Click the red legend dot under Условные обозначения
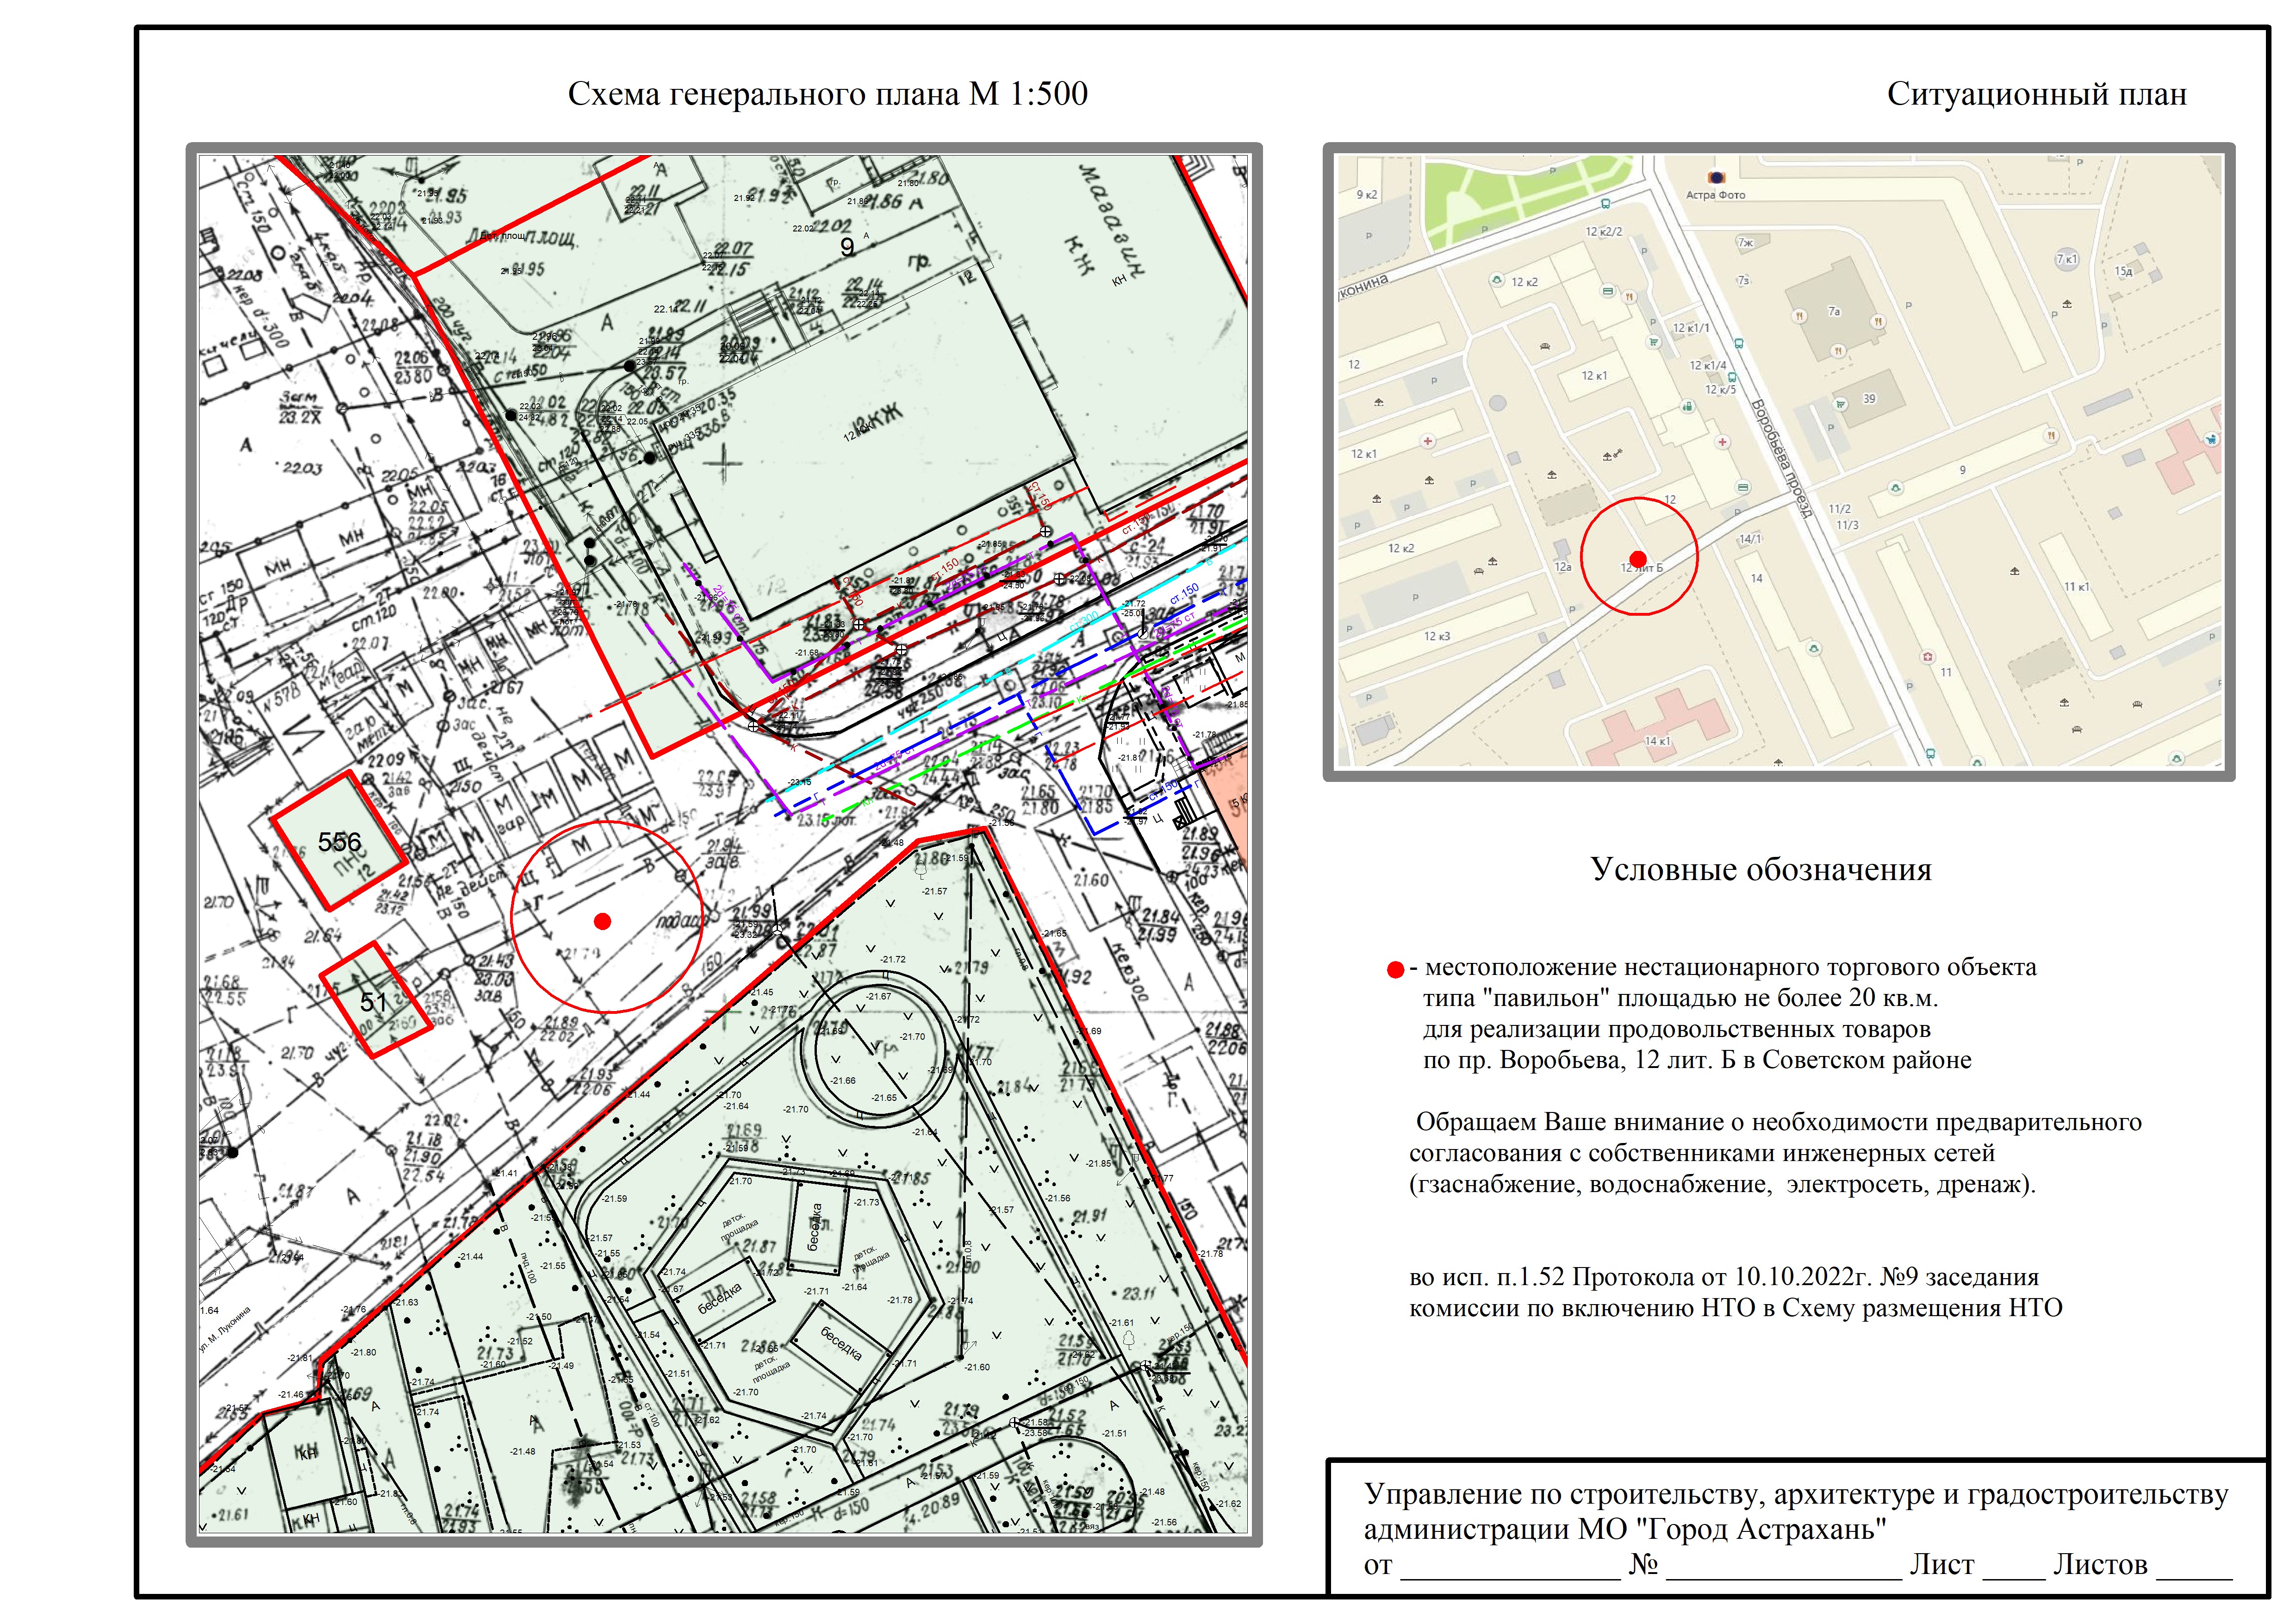The height and width of the screenshot is (1624, 2296). [x=1396, y=969]
